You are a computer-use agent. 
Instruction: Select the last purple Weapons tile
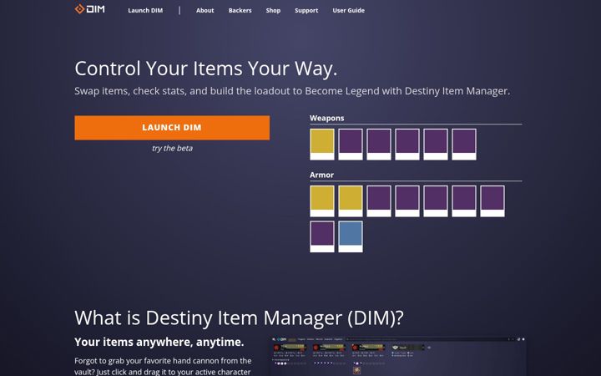coord(464,145)
